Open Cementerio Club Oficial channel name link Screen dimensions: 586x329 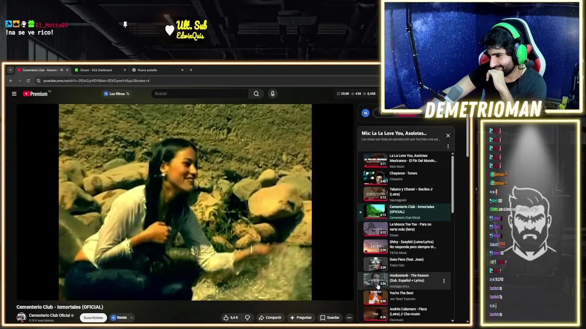tap(49, 315)
